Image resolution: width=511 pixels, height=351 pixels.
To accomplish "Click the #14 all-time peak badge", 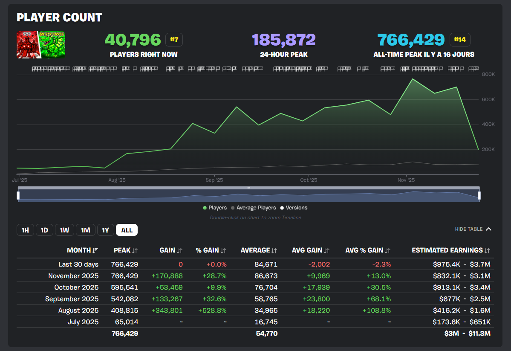I will tap(460, 40).
